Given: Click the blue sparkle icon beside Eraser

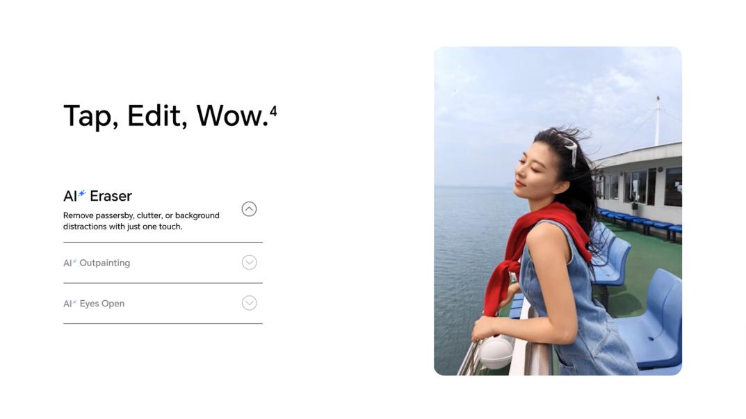Looking at the screenshot, I should [82, 193].
